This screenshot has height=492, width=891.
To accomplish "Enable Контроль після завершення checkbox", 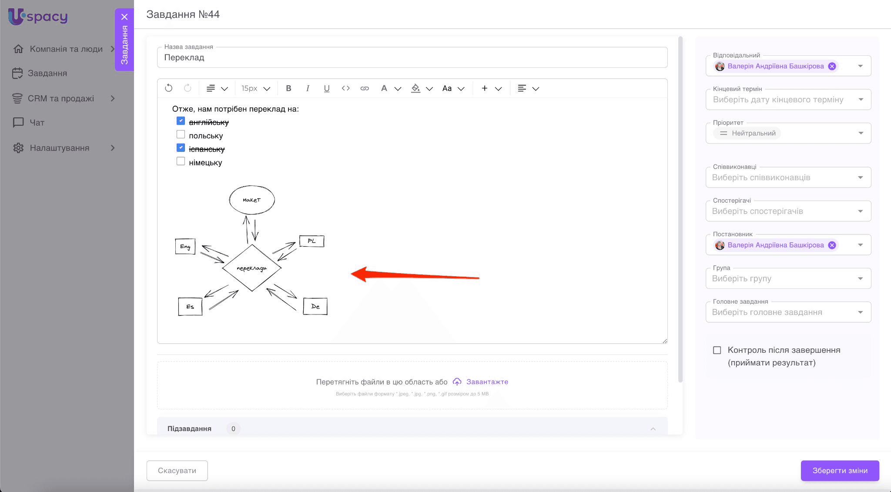I will pos(717,350).
